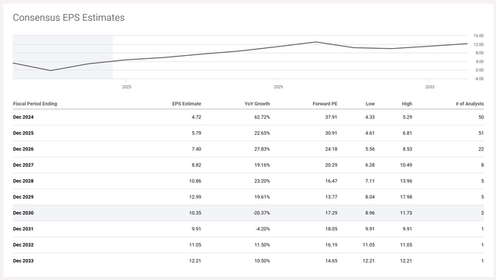Click the Dec 2030 highlighted row
This screenshot has height=280, width=496.
[x=248, y=213]
